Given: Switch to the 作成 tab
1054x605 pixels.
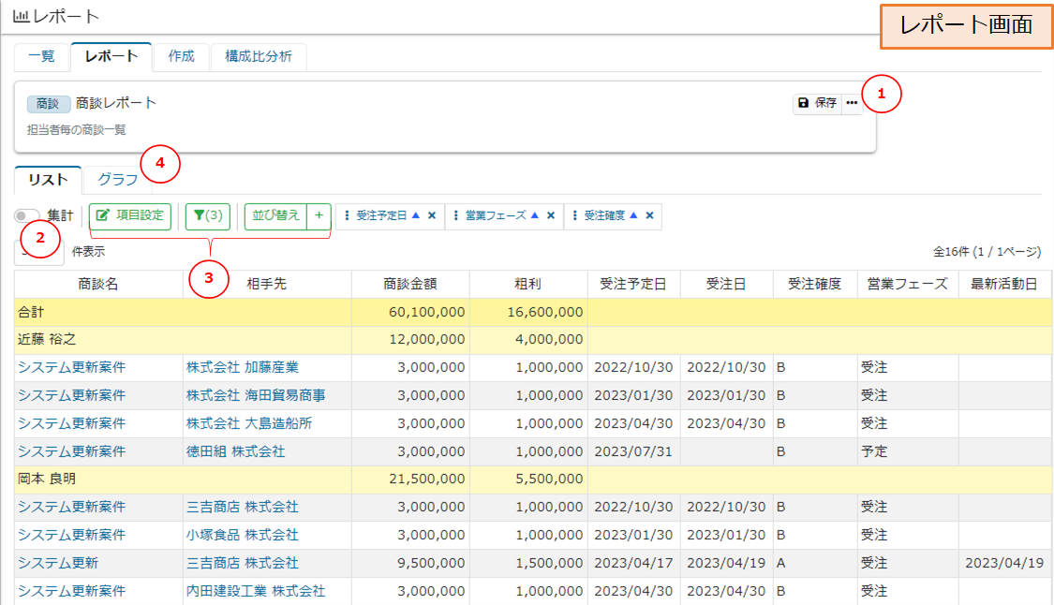Looking at the screenshot, I should click(x=182, y=56).
